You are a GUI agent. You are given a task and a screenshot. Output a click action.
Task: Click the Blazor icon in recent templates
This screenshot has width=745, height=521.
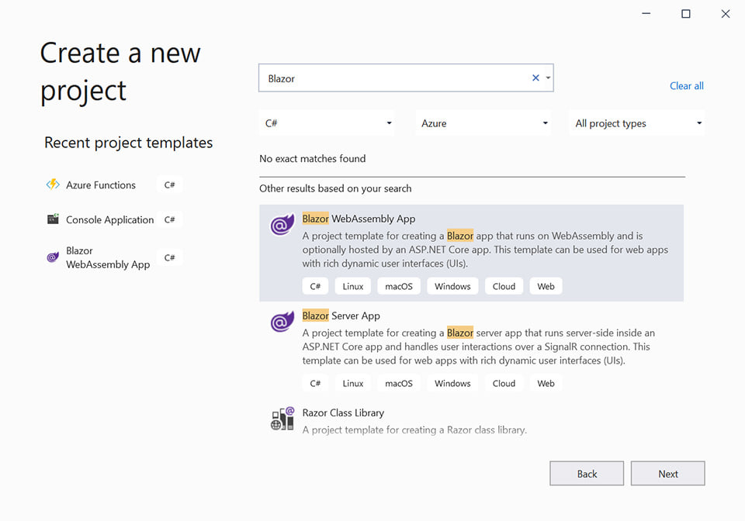click(x=53, y=257)
